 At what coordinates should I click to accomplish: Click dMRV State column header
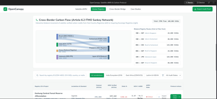[148, 86]
